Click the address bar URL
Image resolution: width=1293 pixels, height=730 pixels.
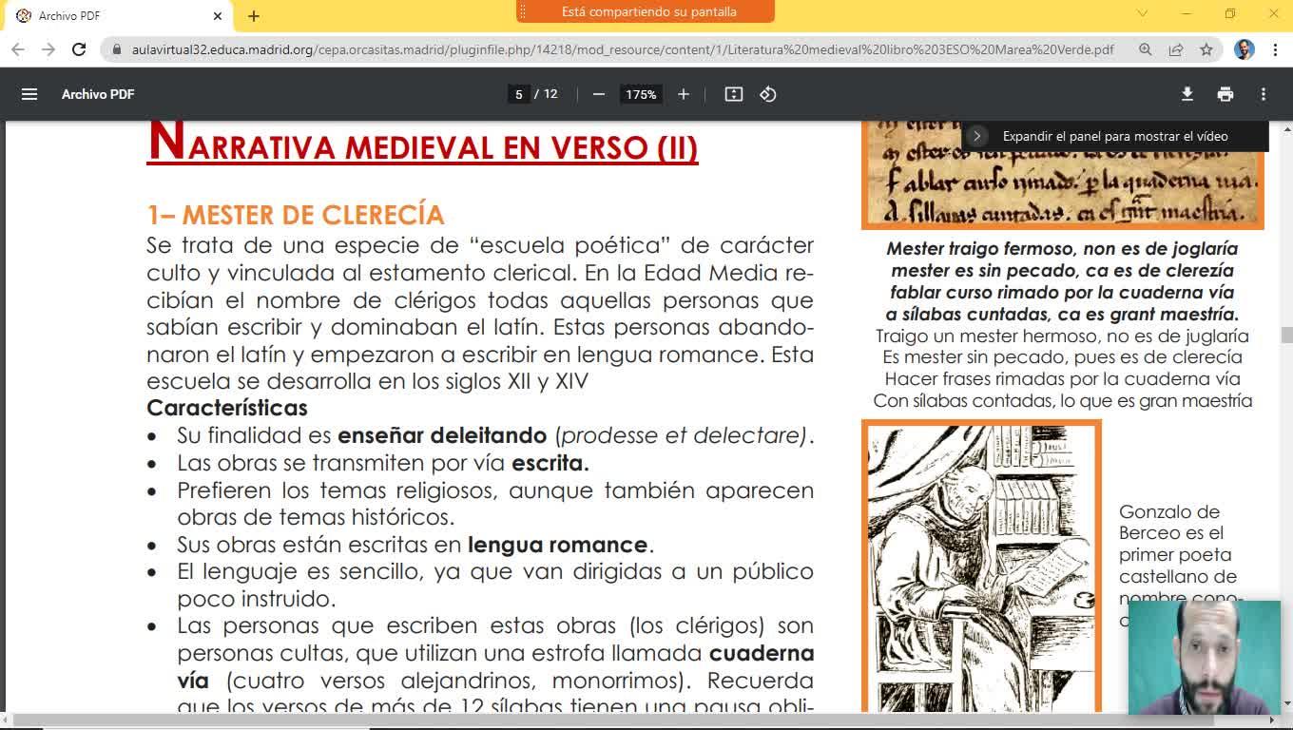623,49
